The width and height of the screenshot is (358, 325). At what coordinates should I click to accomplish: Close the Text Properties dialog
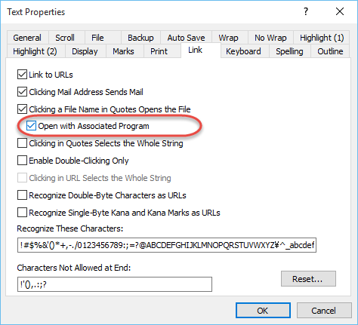click(x=340, y=11)
